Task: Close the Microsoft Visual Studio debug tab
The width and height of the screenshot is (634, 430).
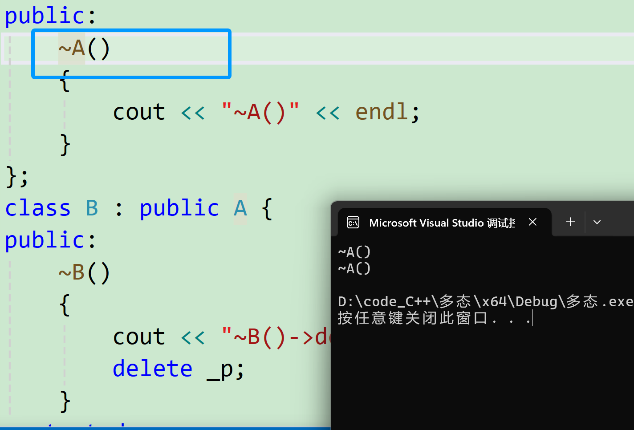Action: tap(532, 222)
